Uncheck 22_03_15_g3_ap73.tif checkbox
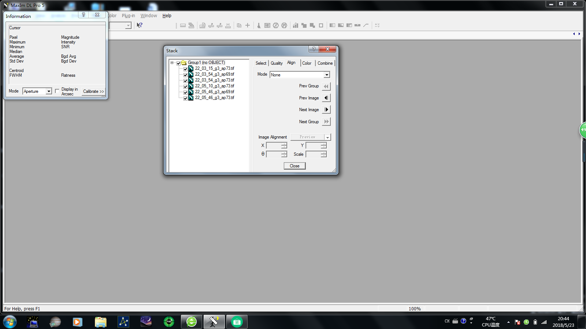The image size is (586, 329). (185, 69)
